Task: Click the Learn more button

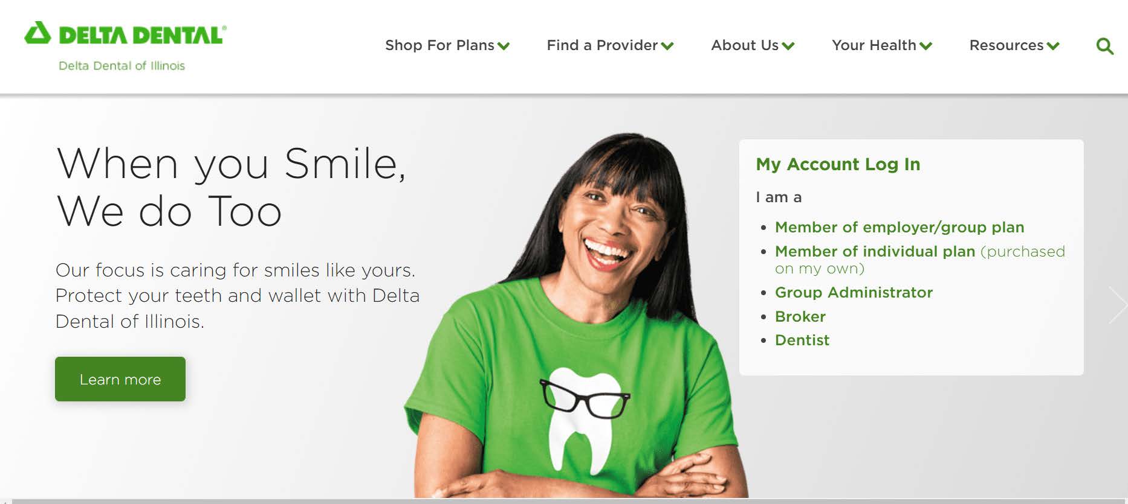Action: click(x=120, y=379)
